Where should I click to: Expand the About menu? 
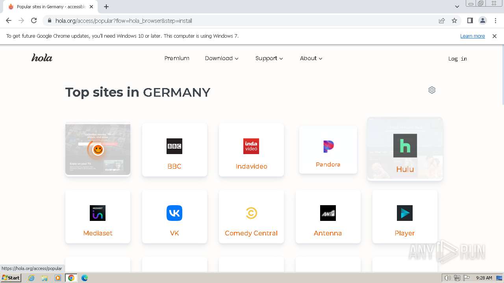311,58
